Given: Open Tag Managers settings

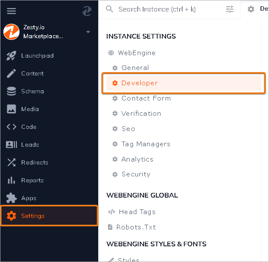Looking at the screenshot, I should 146,144.
